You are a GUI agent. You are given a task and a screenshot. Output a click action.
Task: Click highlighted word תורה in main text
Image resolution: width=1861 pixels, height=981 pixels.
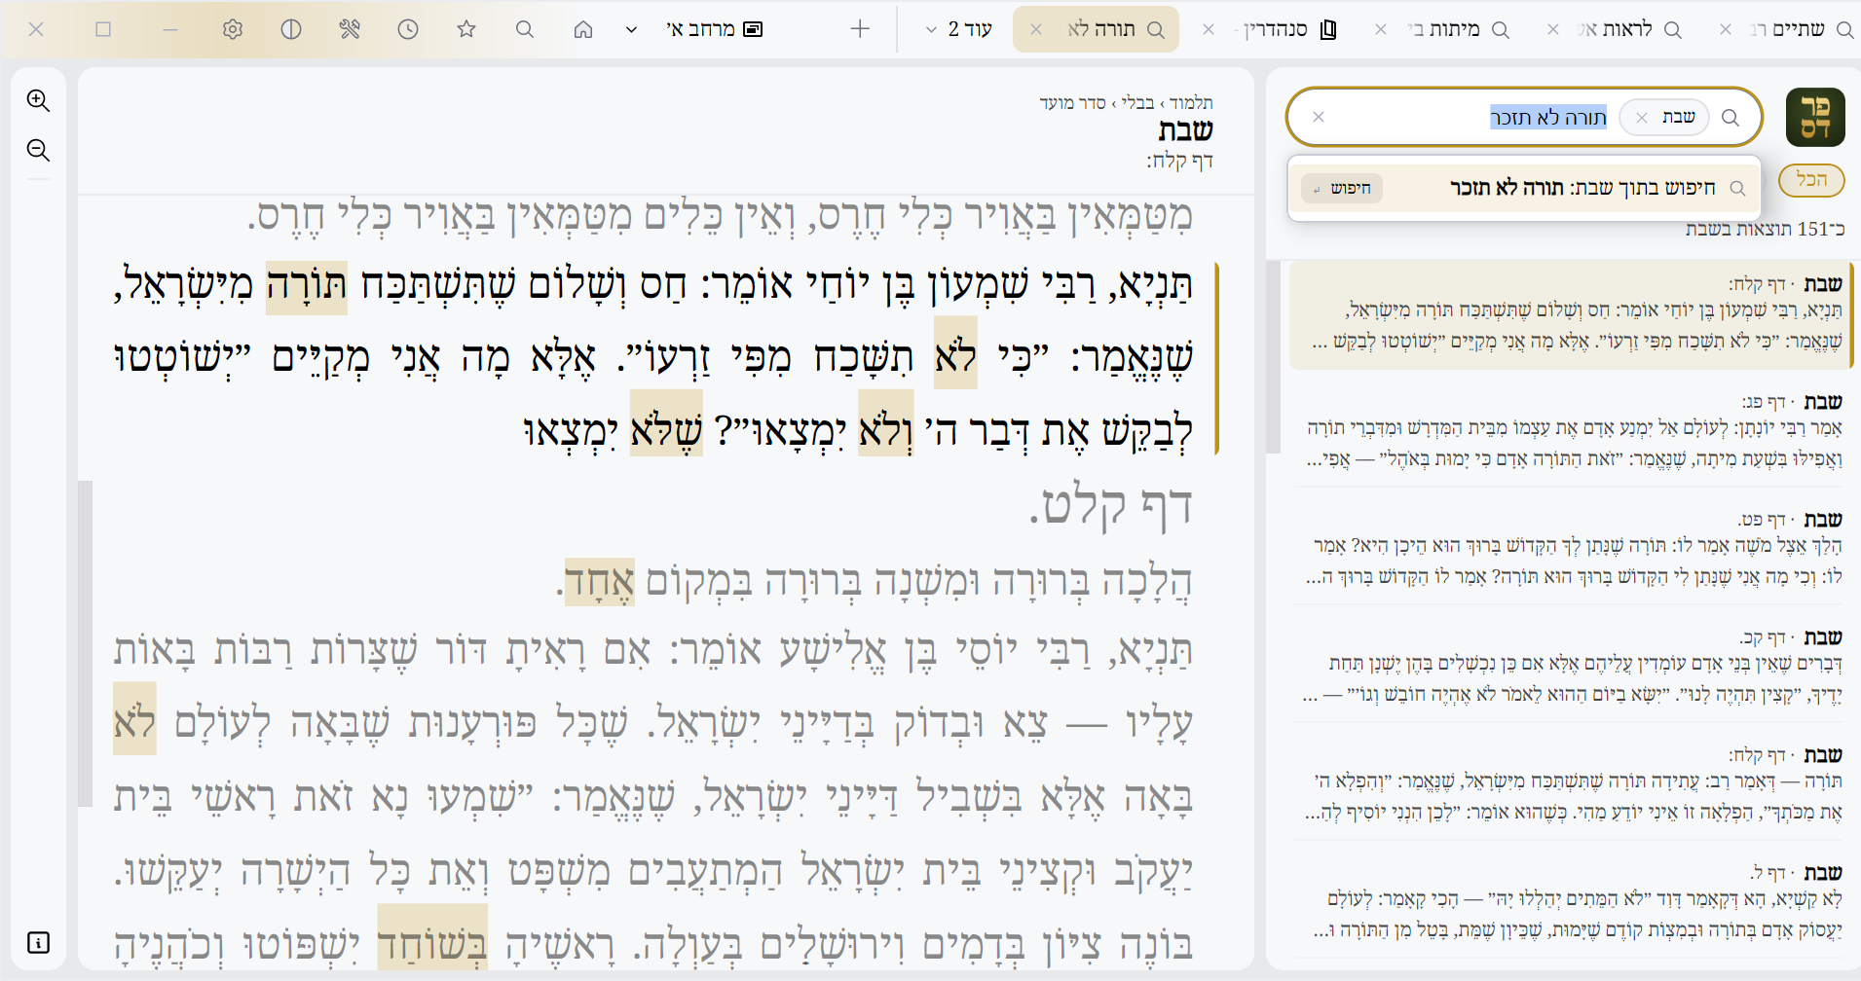307,287
